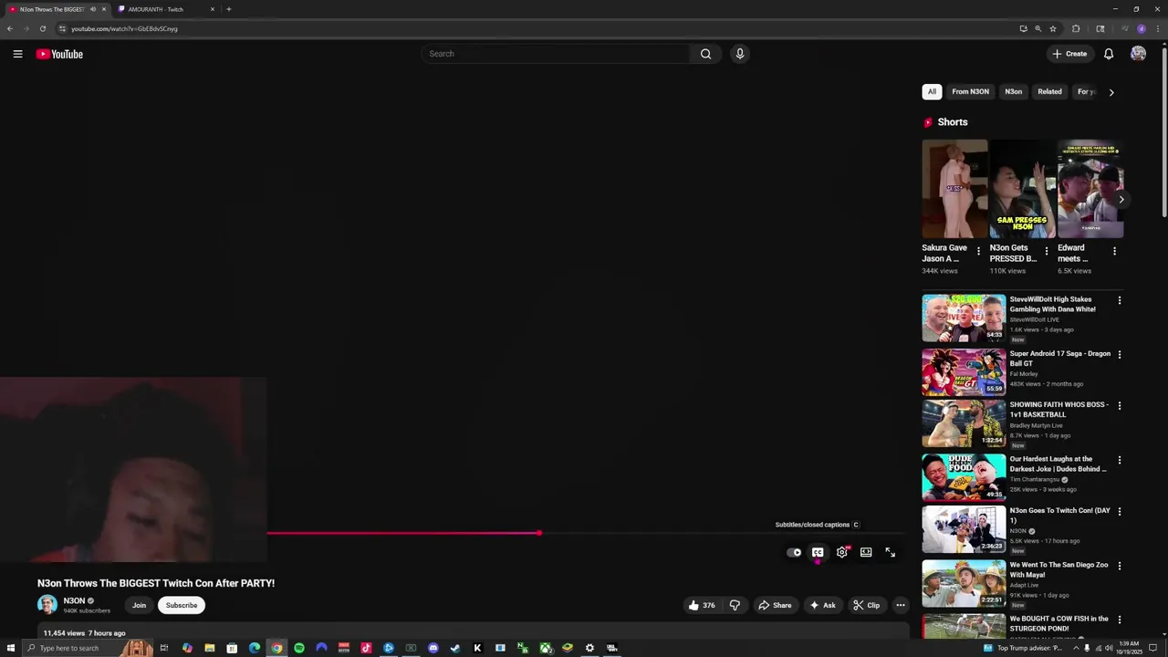Image resolution: width=1168 pixels, height=657 pixels.
Task: Open the player settings gear
Action: tap(842, 552)
